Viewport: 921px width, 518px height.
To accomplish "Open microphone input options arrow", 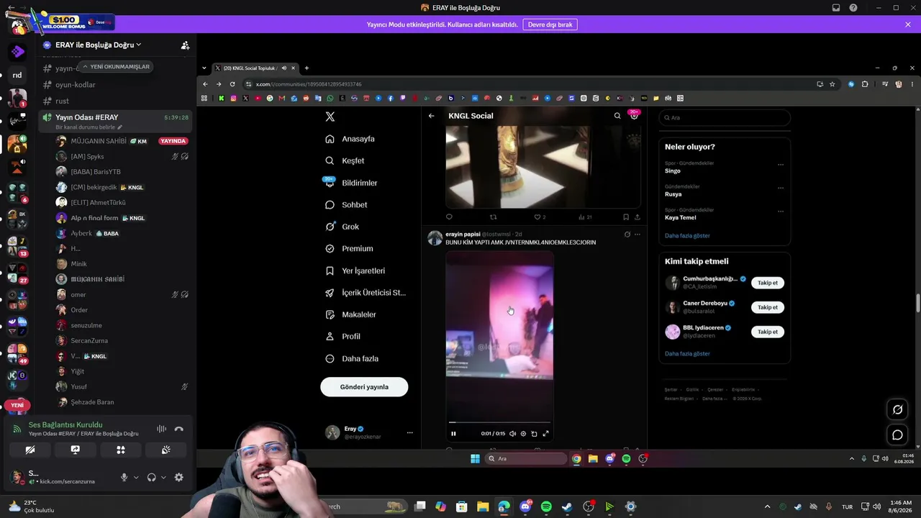I will point(136,477).
